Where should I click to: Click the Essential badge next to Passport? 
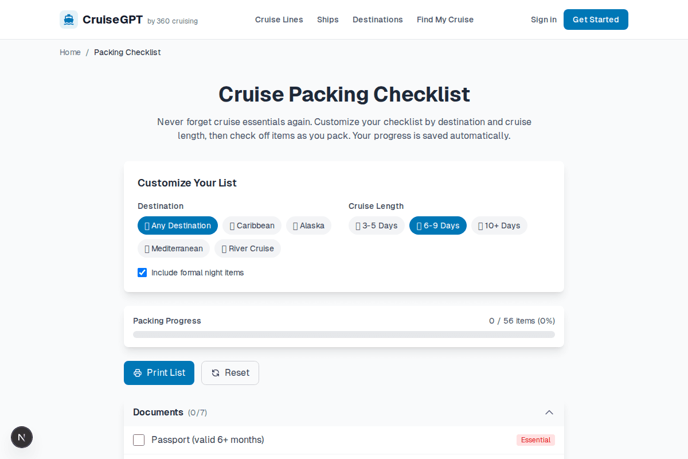(535, 439)
